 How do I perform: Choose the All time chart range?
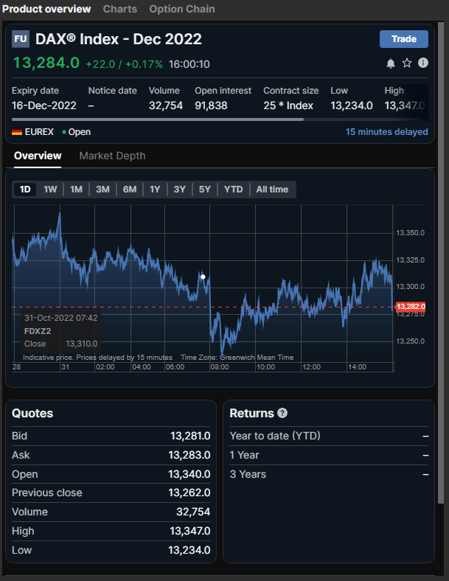point(272,189)
